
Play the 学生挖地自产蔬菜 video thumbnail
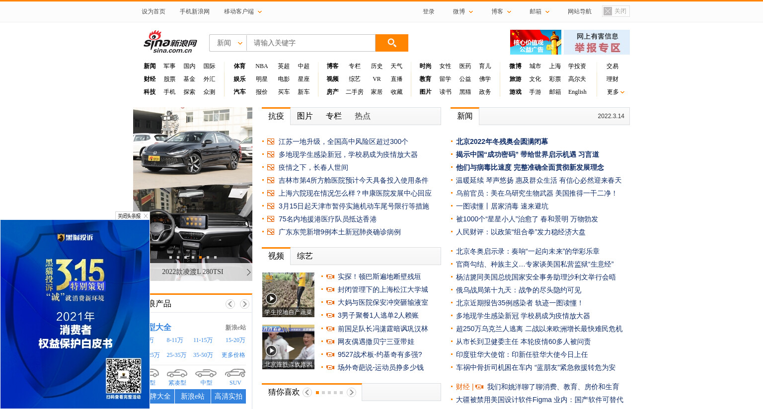coord(288,295)
